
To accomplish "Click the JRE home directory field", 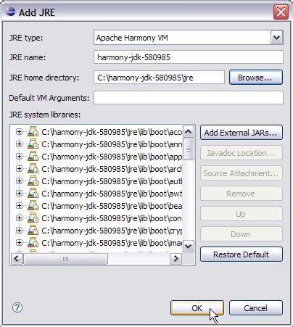I will click(x=159, y=78).
